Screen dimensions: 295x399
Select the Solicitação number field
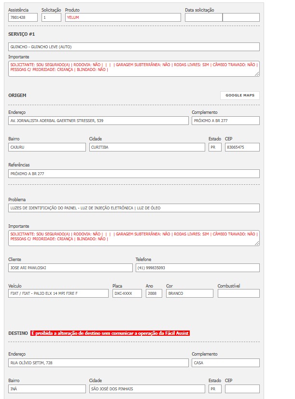tap(51, 17)
